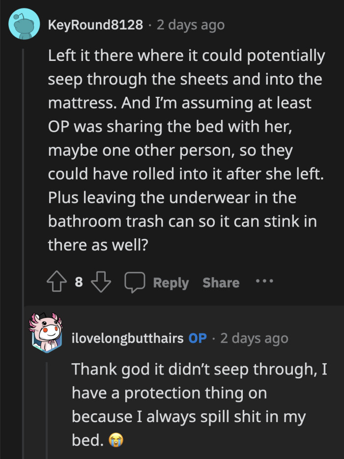Image resolution: width=344 pixels, height=459 pixels.
Task: Open KeyRound8128's "2 days ago" timestamp
Action: click(x=190, y=25)
